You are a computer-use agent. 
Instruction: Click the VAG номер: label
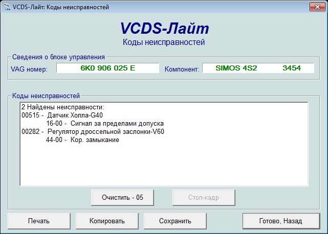29,69
